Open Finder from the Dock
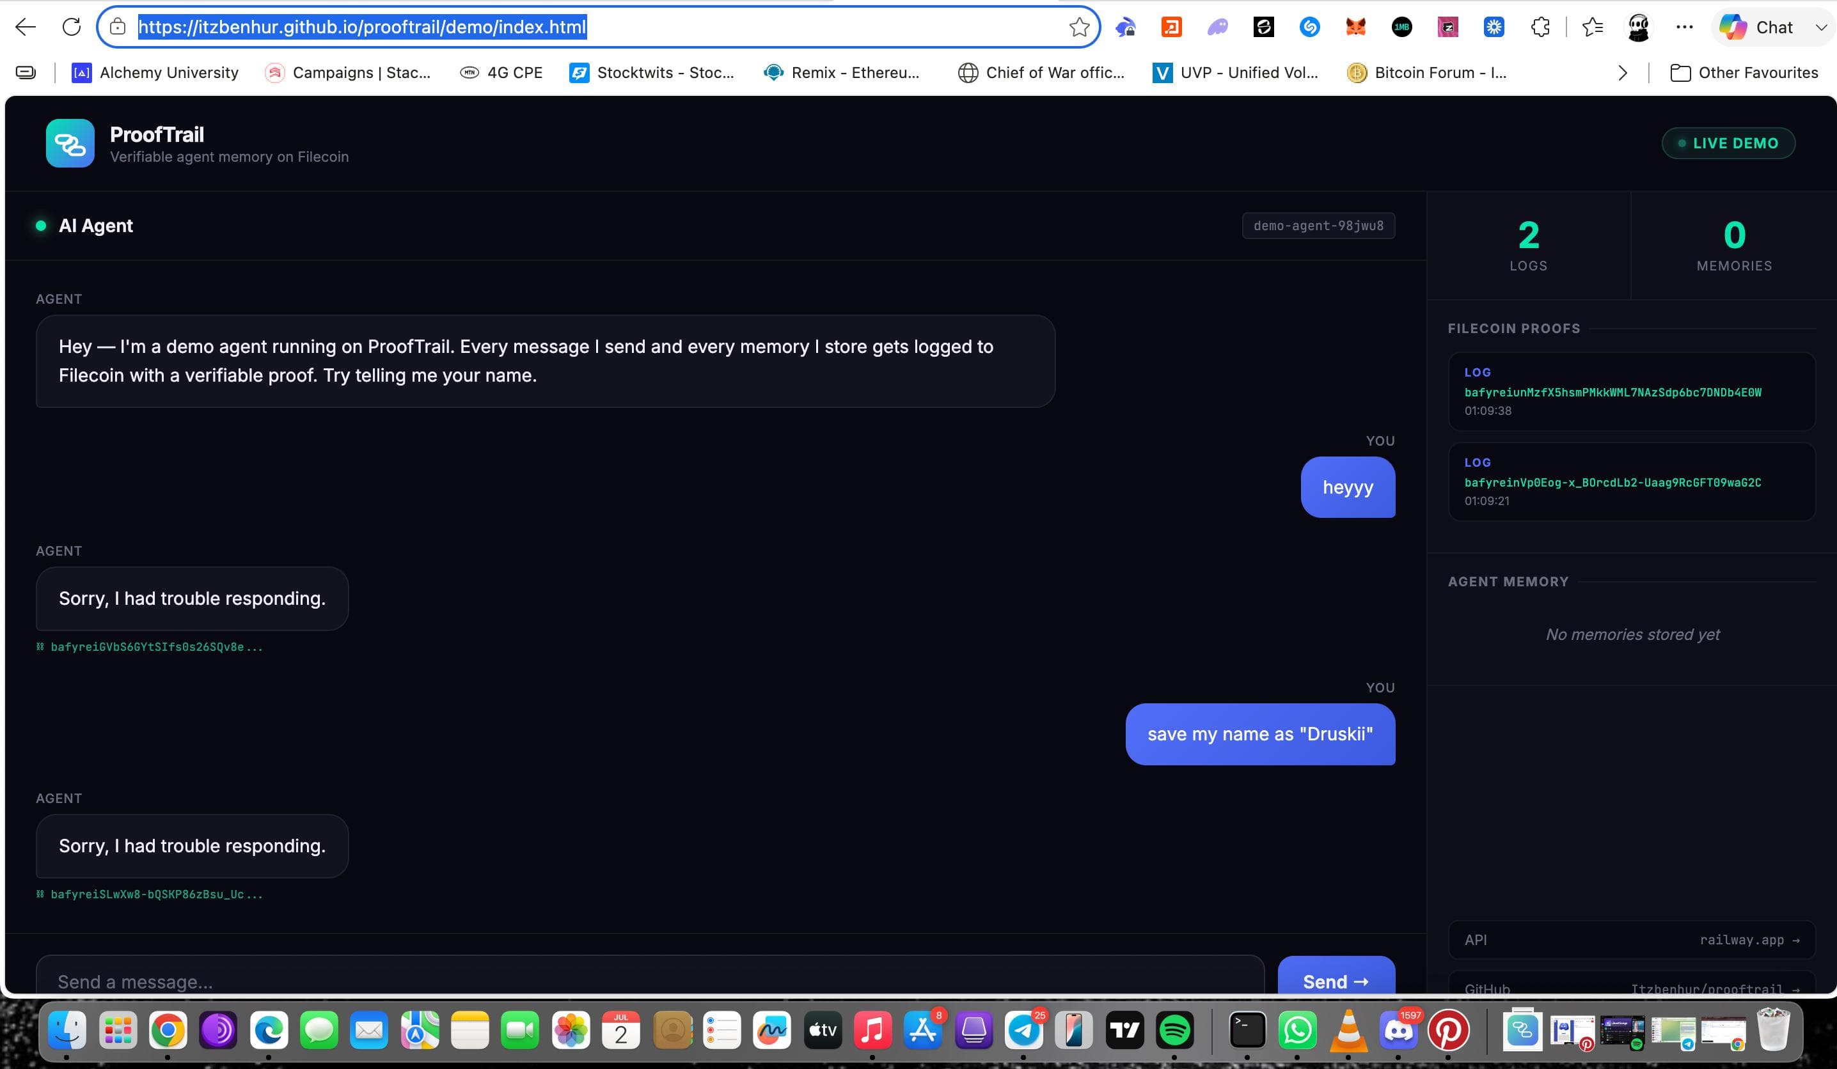The height and width of the screenshot is (1069, 1837). 67,1031
